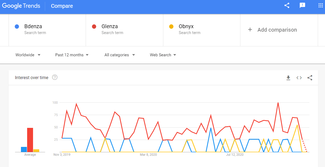
Task: Download the Interest over time chart data
Action: point(288,78)
